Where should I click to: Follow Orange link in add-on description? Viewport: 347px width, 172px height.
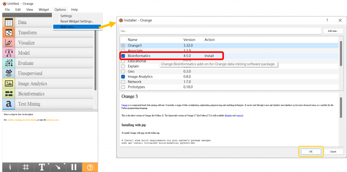[x=124, y=105]
